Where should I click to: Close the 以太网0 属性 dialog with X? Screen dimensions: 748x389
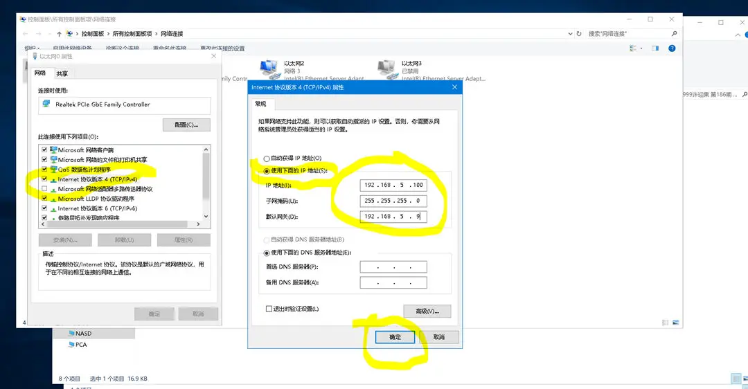pos(214,56)
